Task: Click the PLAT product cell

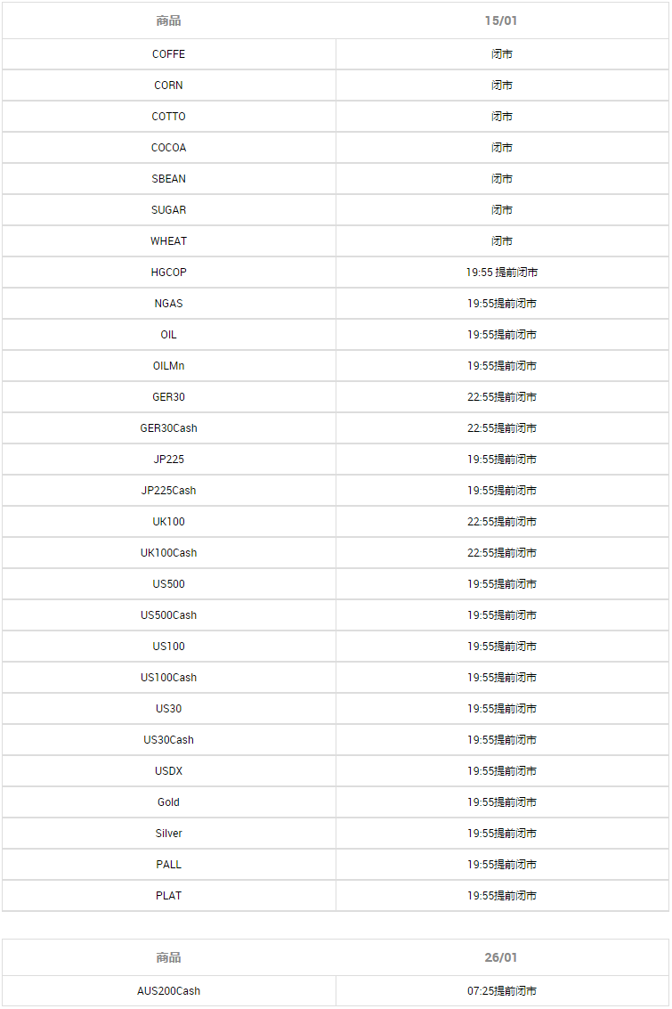Action: tap(168, 896)
